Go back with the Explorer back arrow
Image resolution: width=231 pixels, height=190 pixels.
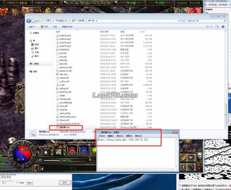(x=29, y=21)
